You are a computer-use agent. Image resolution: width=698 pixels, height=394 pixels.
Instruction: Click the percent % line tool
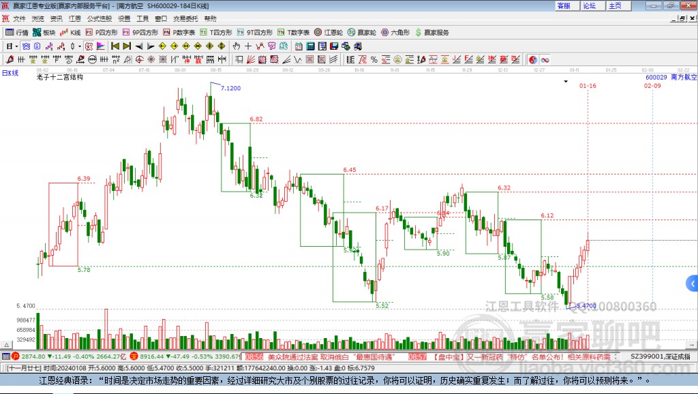click(374, 60)
